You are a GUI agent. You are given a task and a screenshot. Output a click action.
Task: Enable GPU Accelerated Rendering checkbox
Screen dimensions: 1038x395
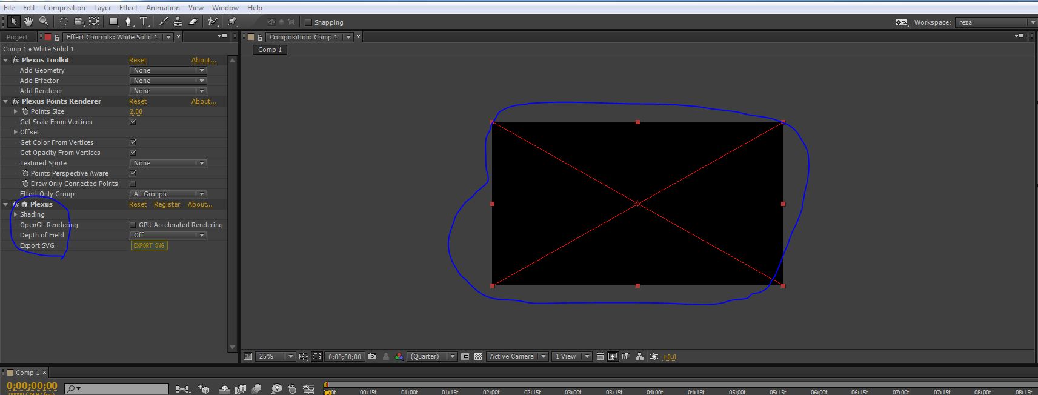(x=133, y=225)
